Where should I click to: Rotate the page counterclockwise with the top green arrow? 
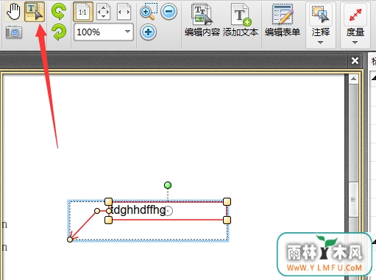click(59, 12)
